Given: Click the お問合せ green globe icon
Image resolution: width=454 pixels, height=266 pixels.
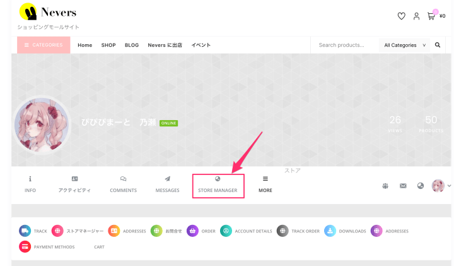Looking at the screenshot, I should pos(156,231).
